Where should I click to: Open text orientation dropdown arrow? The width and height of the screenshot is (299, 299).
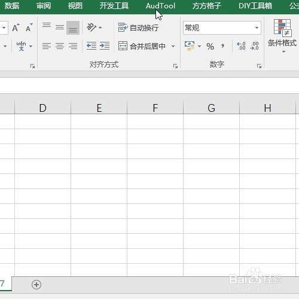(x=100, y=28)
